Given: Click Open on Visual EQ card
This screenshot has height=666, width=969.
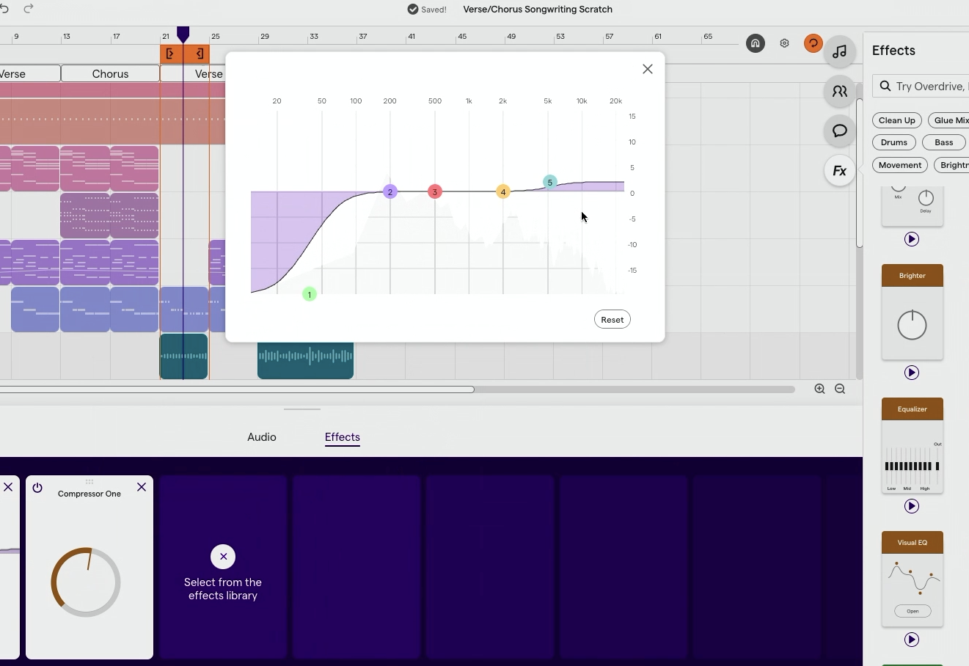Looking at the screenshot, I should 913,611.
